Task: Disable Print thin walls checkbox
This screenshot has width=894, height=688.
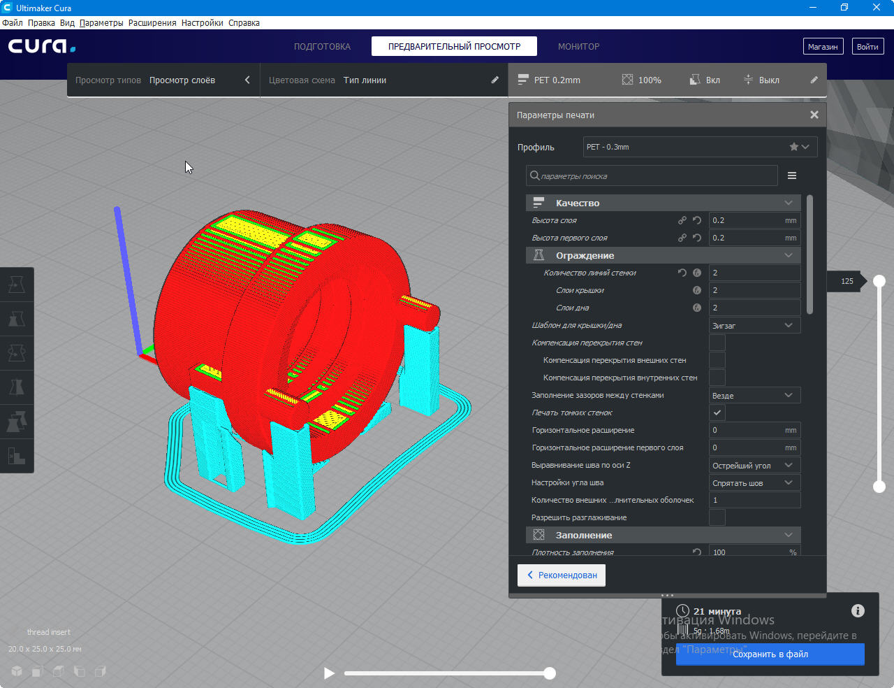Action: [717, 413]
